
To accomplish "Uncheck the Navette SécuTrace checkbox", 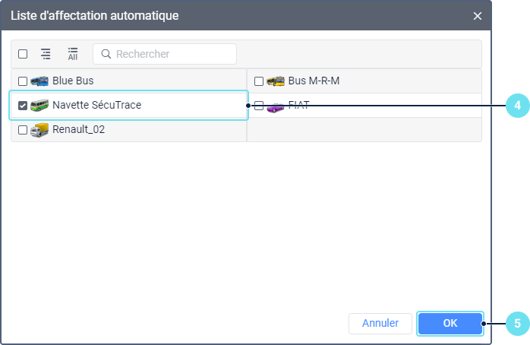I will coord(23,106).
